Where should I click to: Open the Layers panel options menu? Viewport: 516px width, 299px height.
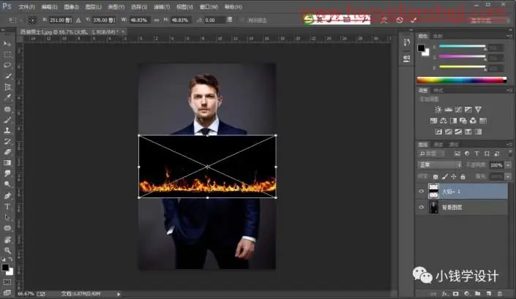tap(509, 144)
